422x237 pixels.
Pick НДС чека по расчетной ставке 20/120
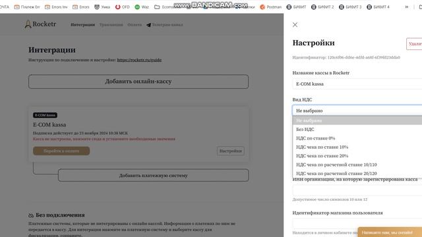point(357,173)
